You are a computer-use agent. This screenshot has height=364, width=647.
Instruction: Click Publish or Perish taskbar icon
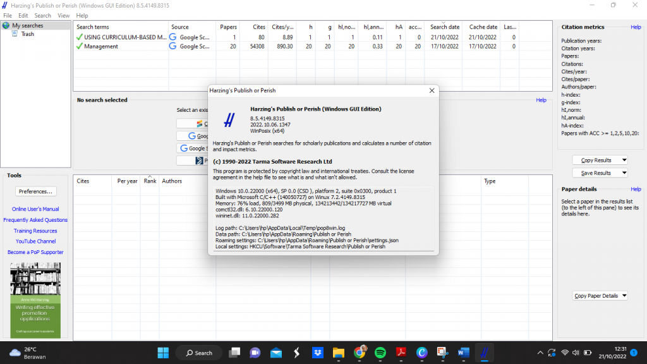click(484, 353)
